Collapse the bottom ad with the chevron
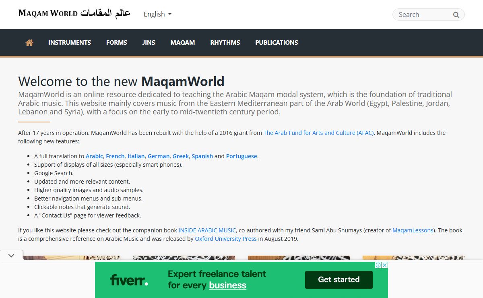The height and width of the screenshot is (298, 483). pos(11,255)
